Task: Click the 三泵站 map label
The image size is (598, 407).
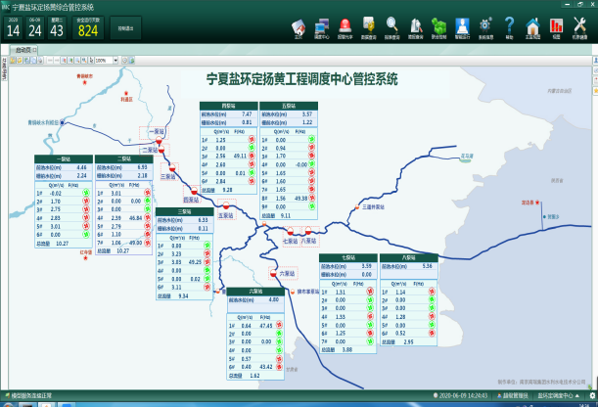Action: (167, 176)
